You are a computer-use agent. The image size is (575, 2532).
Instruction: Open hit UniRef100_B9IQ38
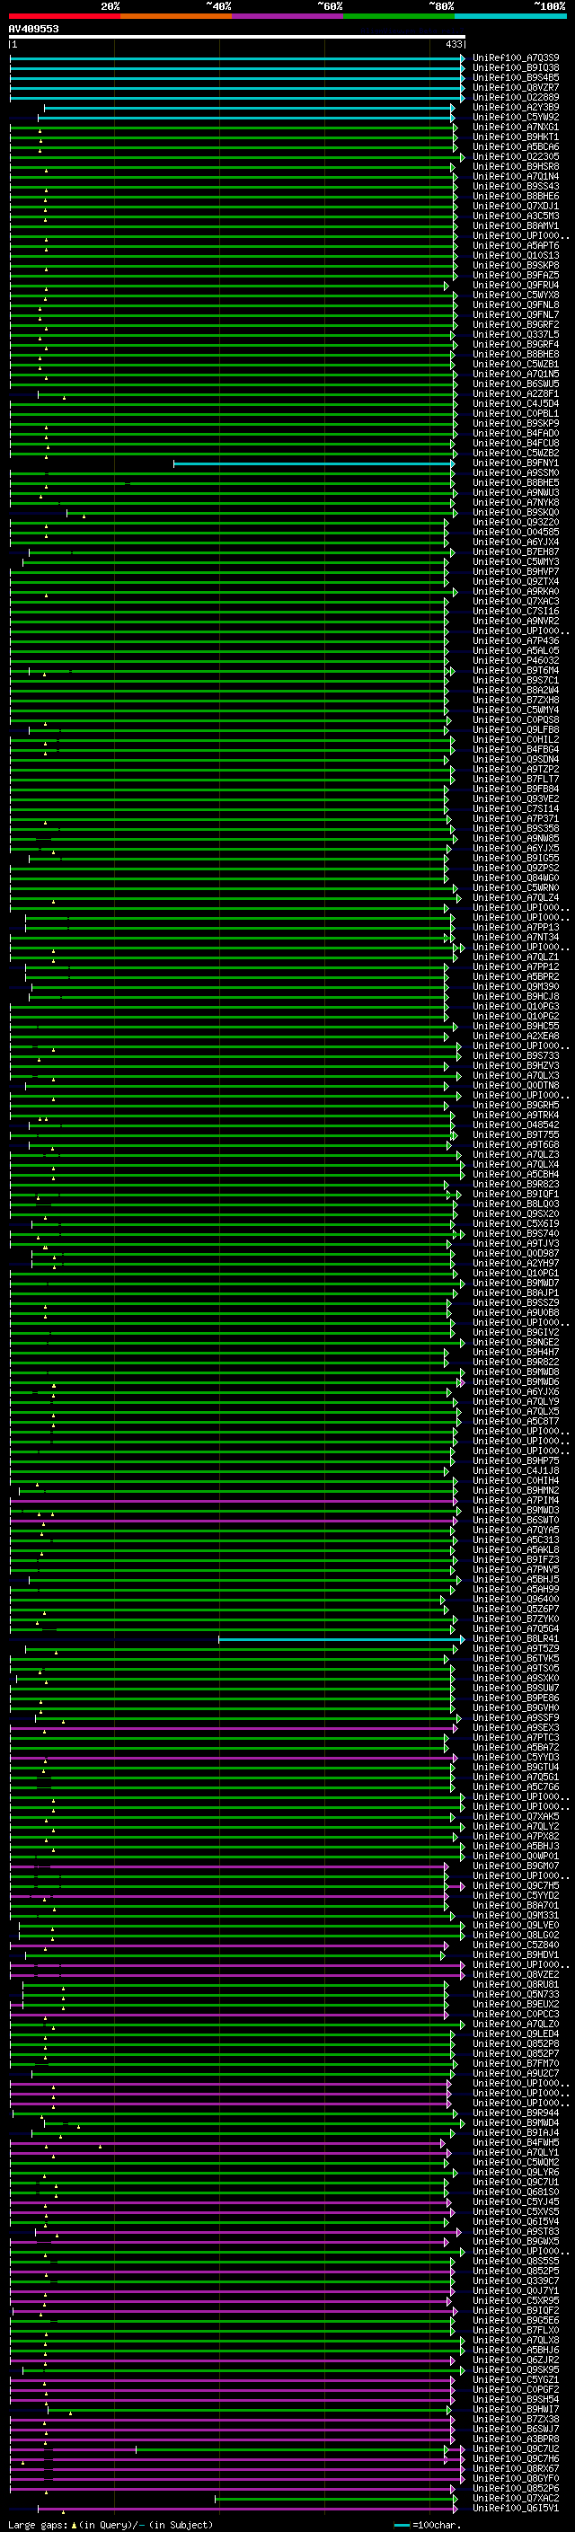[516, 68]
